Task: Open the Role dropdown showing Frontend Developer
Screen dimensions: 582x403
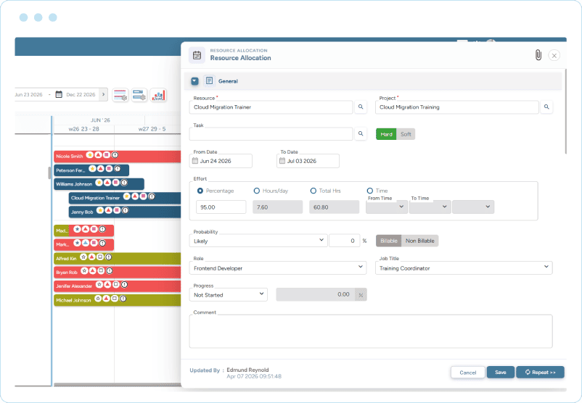Action: [x=278, y=267]
